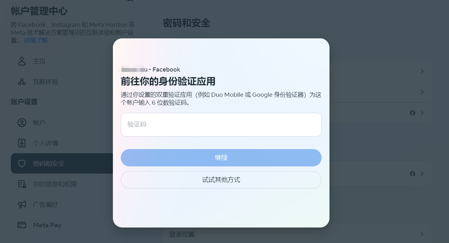The width and height of the screenshot is (449, 243).
Task: Click the 帐户 profile circle icon
Action: [22, 123]
